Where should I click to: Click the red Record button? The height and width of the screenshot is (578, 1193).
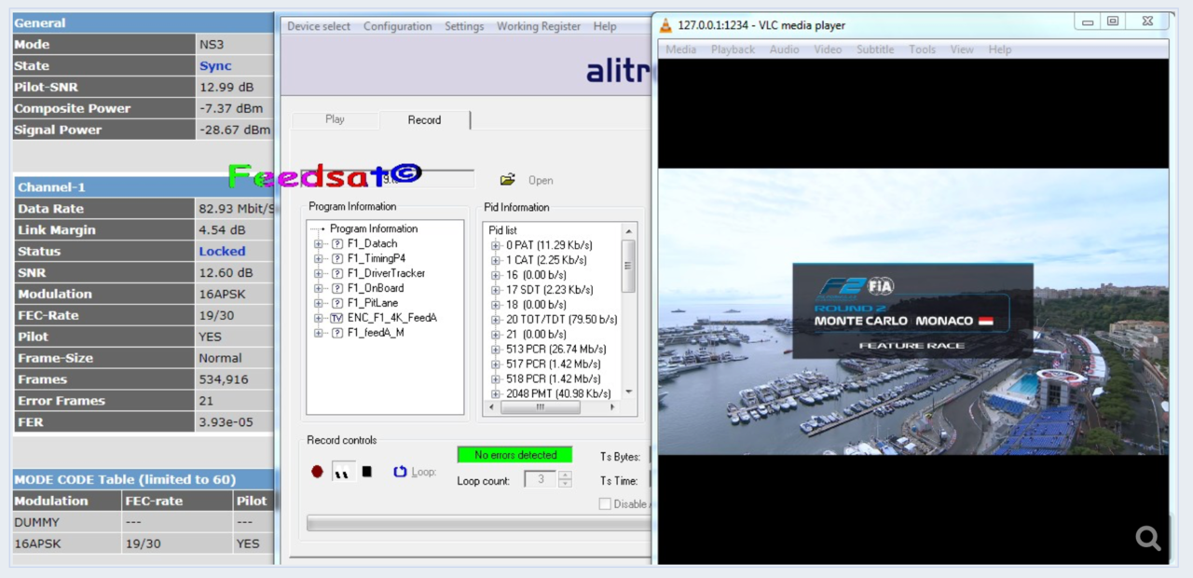pos(317,472)
